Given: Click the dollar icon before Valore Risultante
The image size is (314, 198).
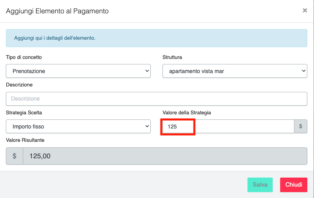Looking at the screenshot, I should click(x=15, y=156).
